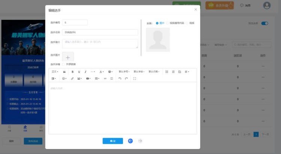
Task: Apply underline formatting in the editor
Action: tap(79, 72)
